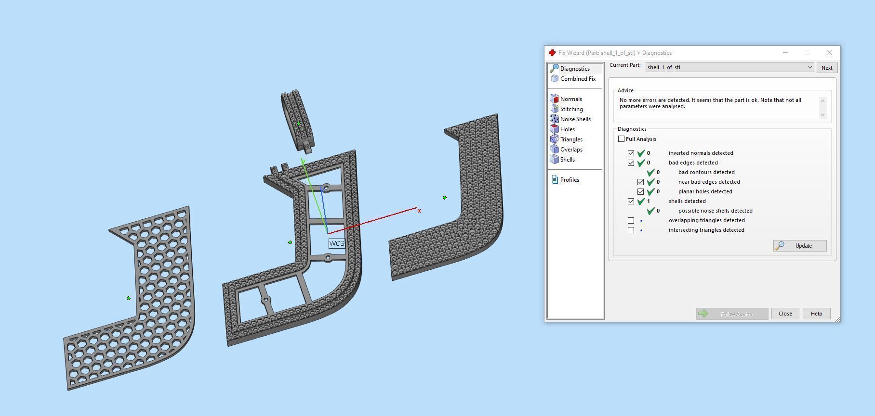Screen dimensions: 875x416
Task: Enable overlapping triangles detected analysis
Action: pyautogui.click(x=631, y=220)
